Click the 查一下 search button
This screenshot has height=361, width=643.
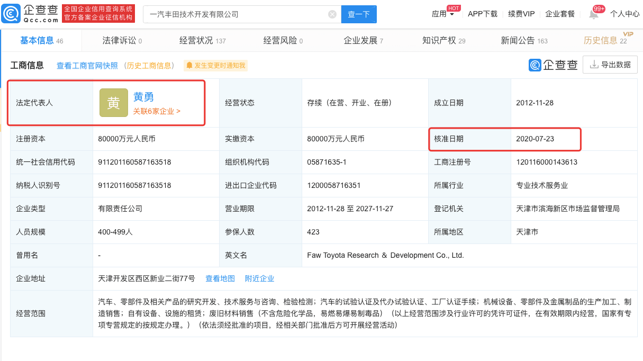(359, 14)
